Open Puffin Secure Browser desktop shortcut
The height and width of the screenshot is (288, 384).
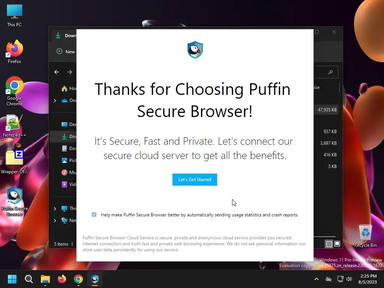[15, 202]
